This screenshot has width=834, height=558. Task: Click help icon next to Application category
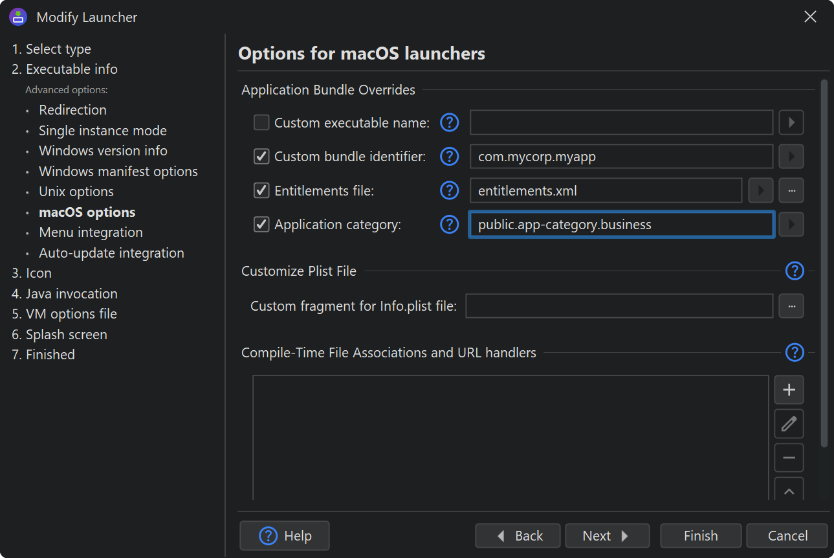coord(449,225)
